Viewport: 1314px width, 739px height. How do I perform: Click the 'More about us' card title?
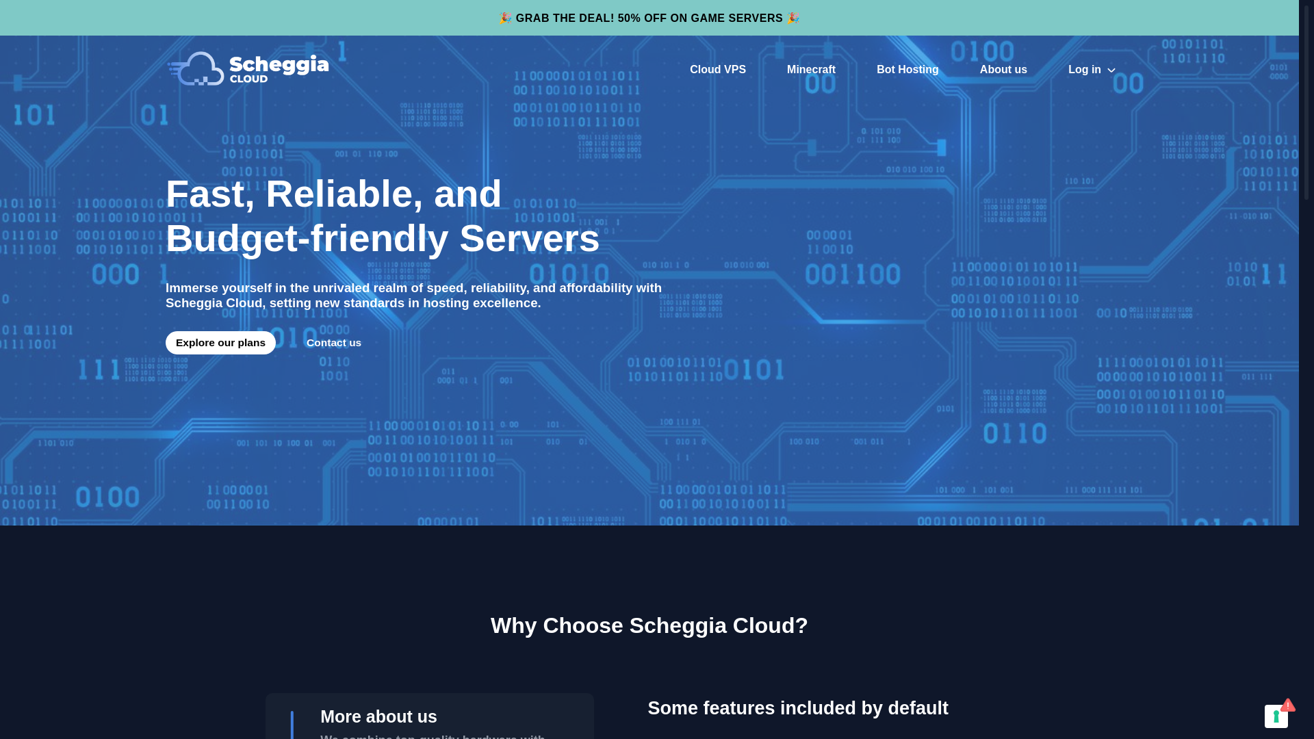(x=378, y=716)
